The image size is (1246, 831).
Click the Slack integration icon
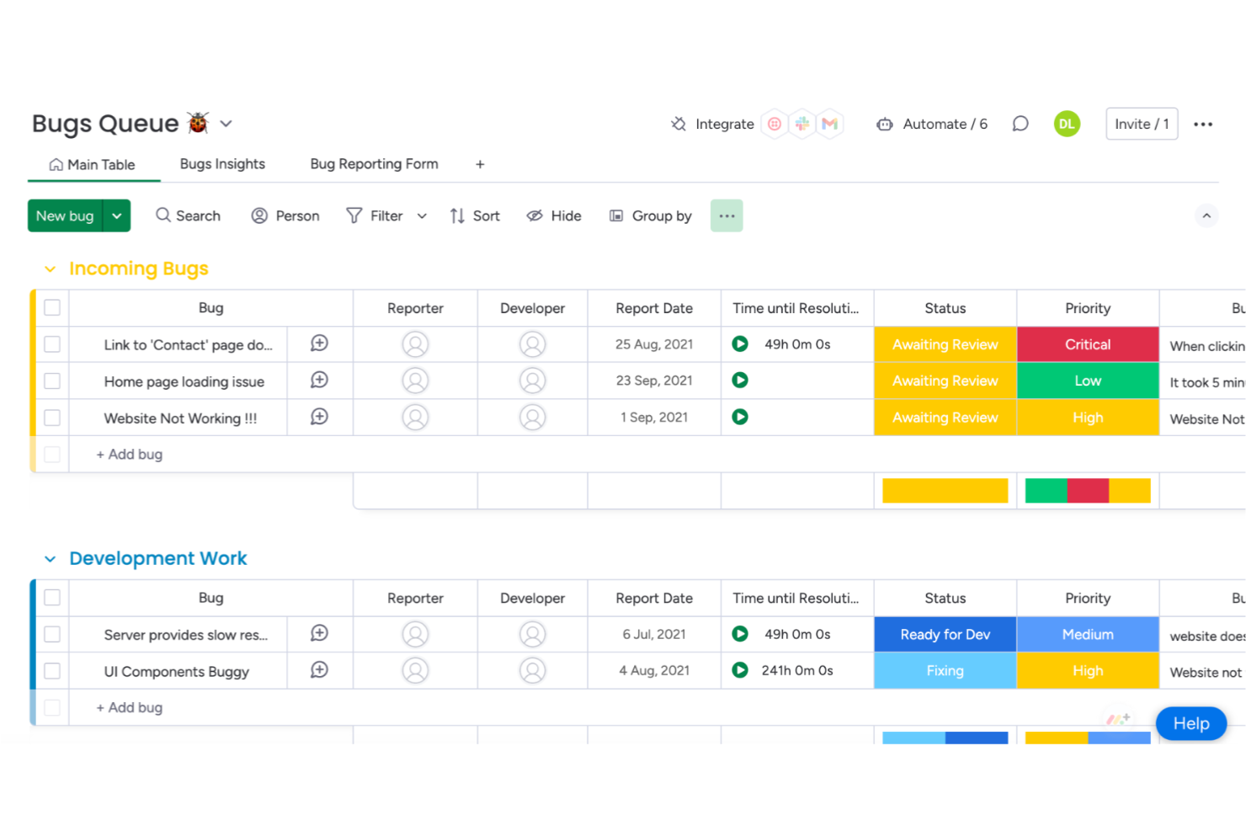[802, 124]
